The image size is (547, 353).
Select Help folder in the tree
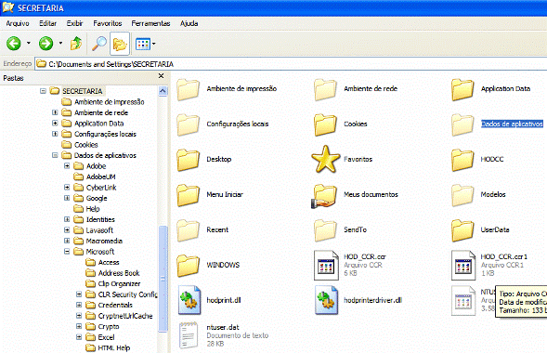click(93, 209)
